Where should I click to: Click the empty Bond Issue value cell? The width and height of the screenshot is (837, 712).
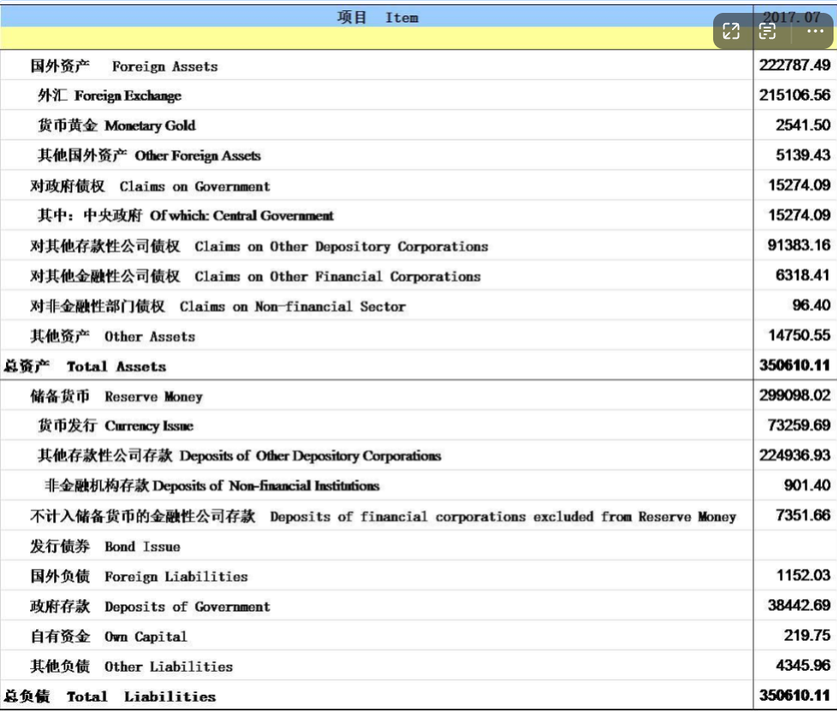[793, 546]
